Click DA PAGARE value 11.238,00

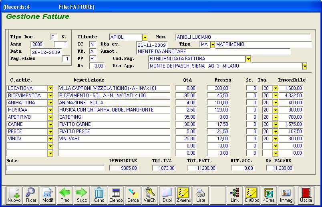pyautogui.click(x=280, y=168)
